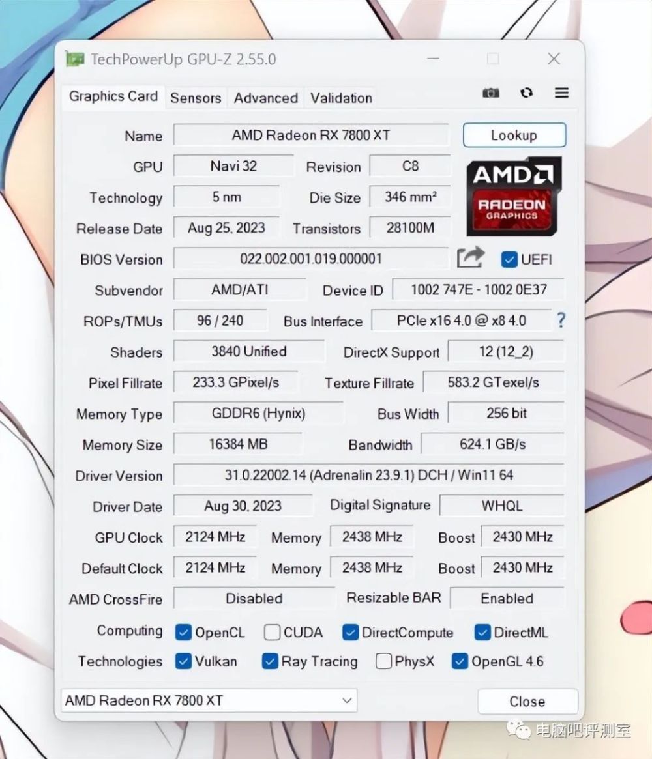Click the Default Clock field 2124 MHz

215,567
